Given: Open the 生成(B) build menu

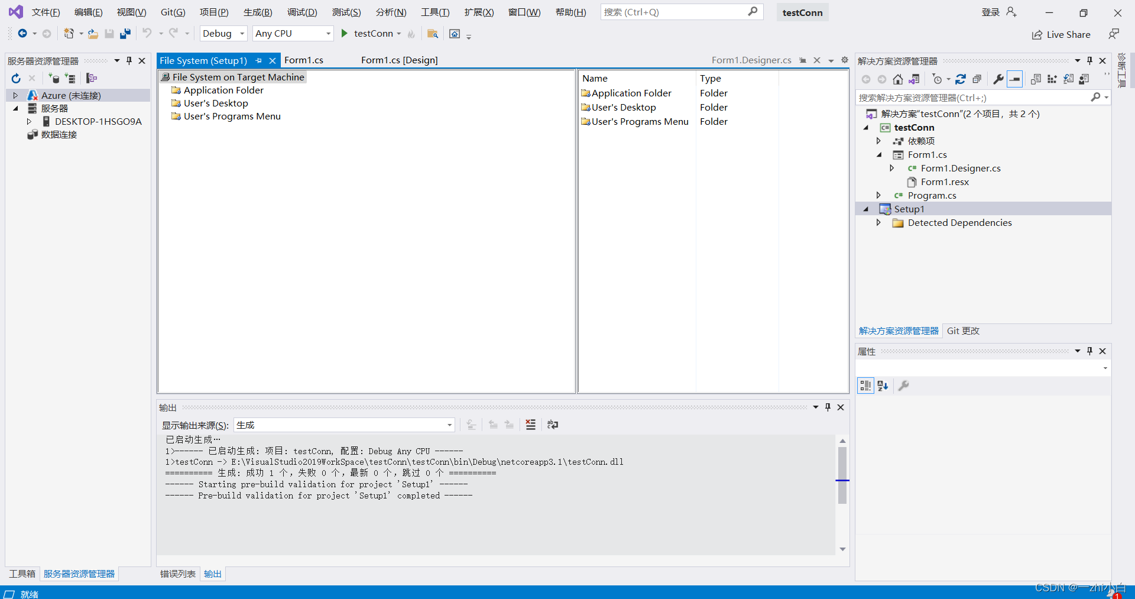Looking at the screenshot, I should [x=258, y=12].
